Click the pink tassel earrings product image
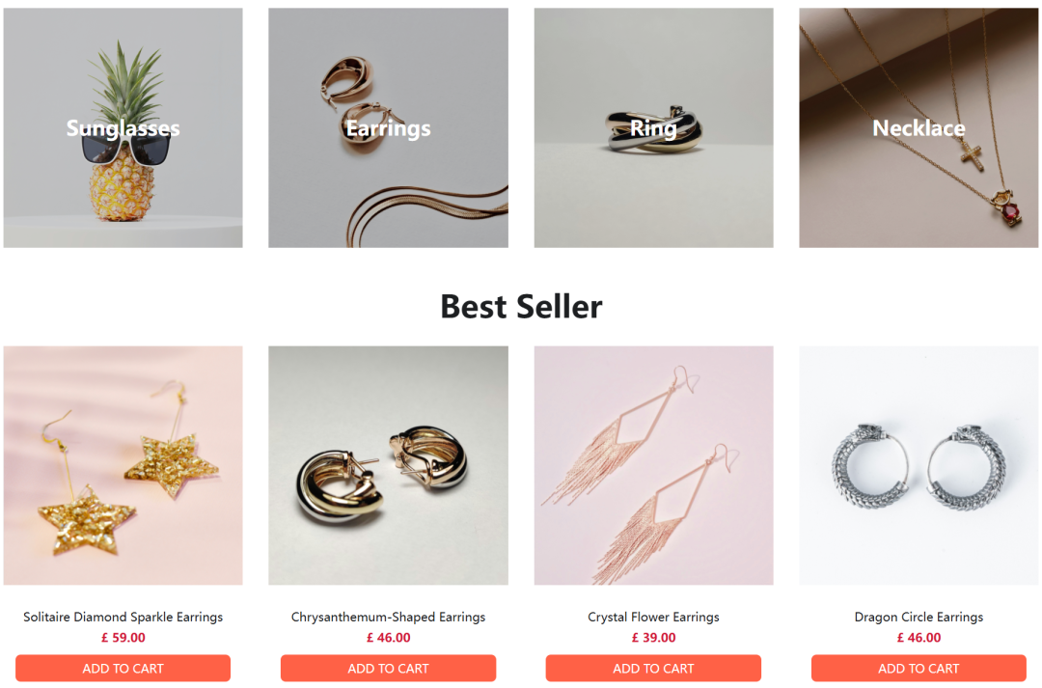The height and width of the screenshot is (688, 1042). click(x=653, y=465)
